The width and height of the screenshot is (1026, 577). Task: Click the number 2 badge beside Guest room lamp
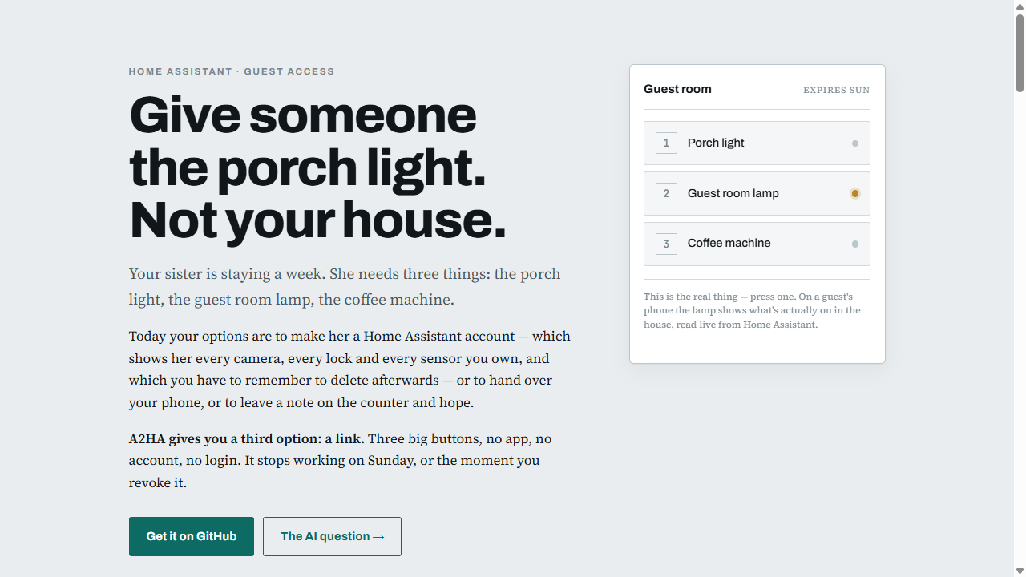click(x=666, y=193)
